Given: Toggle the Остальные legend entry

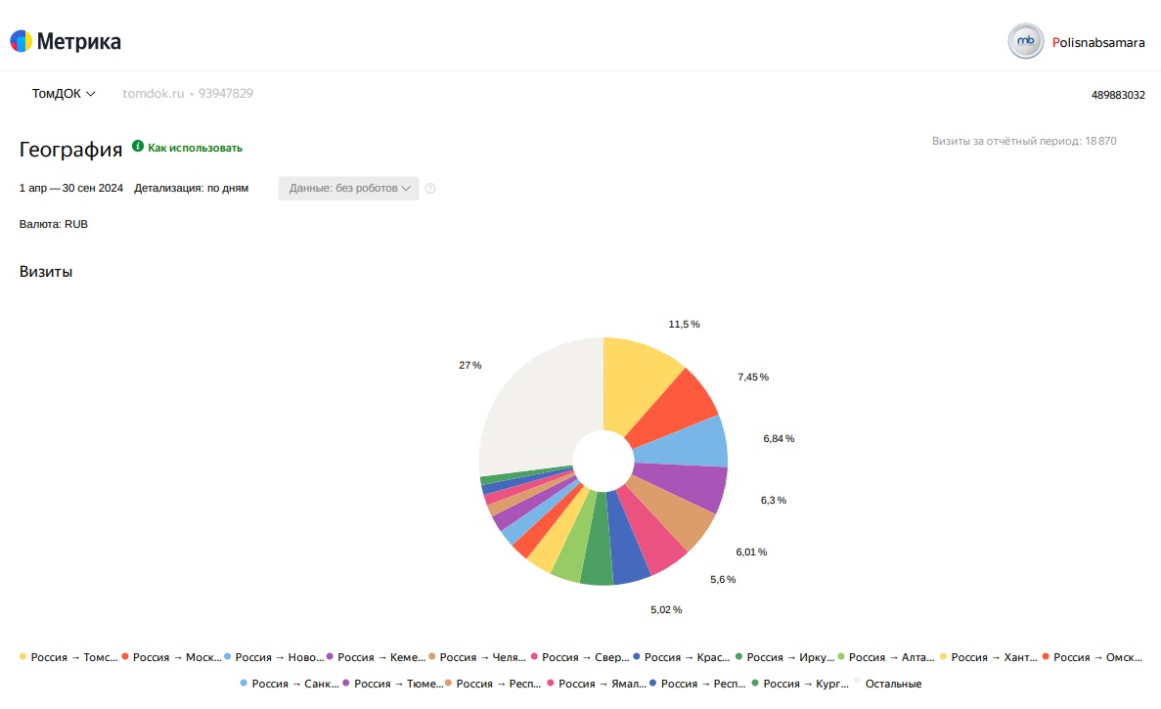Looking at the screenshot, I should (x=888, y=684).
